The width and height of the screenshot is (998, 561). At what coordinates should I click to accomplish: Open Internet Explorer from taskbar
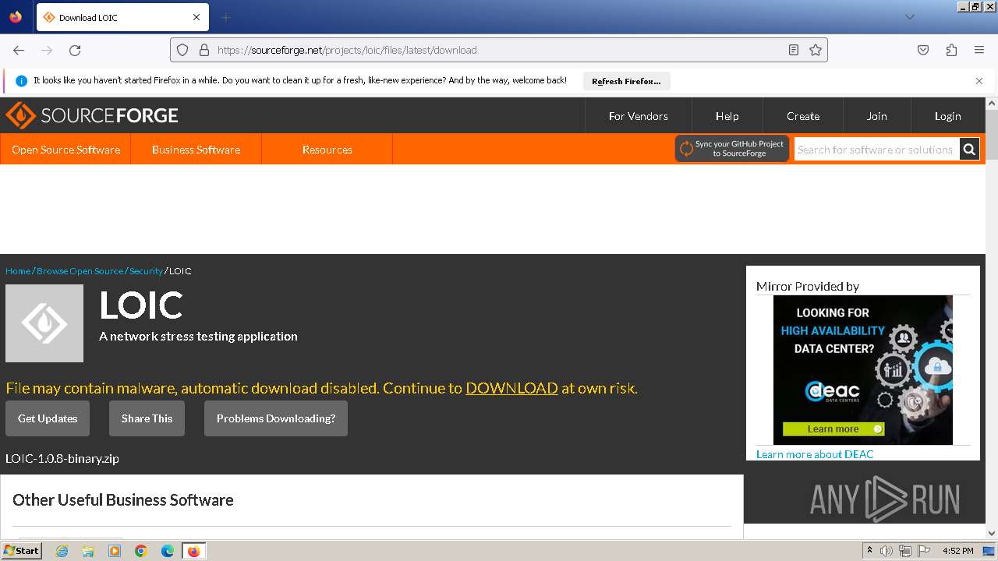(x=62, y=551)
